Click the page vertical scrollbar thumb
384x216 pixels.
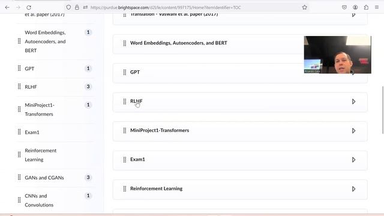(x=383, y=110)
